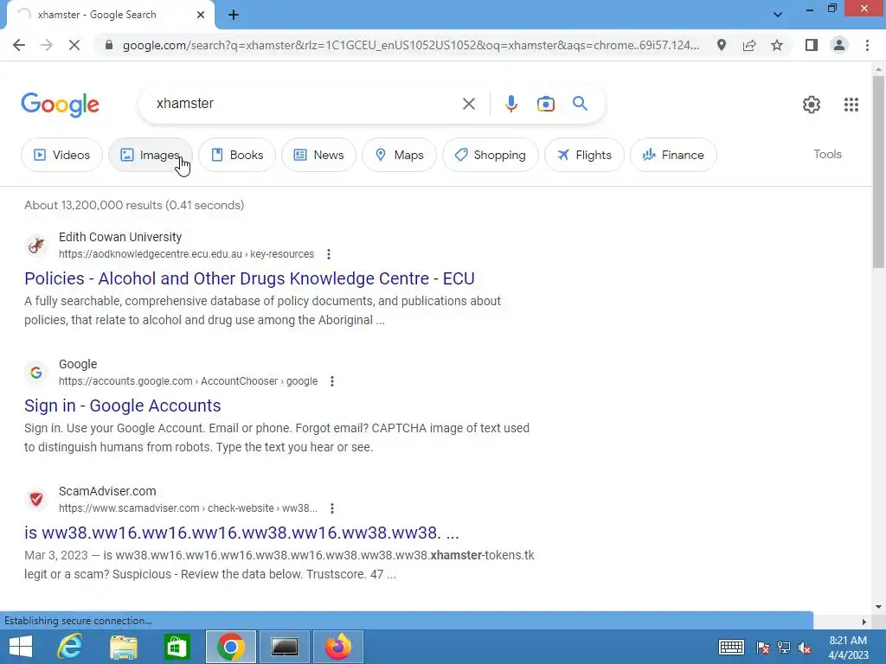
Task: Search by image with camera icon
Action: click(545, 104)
